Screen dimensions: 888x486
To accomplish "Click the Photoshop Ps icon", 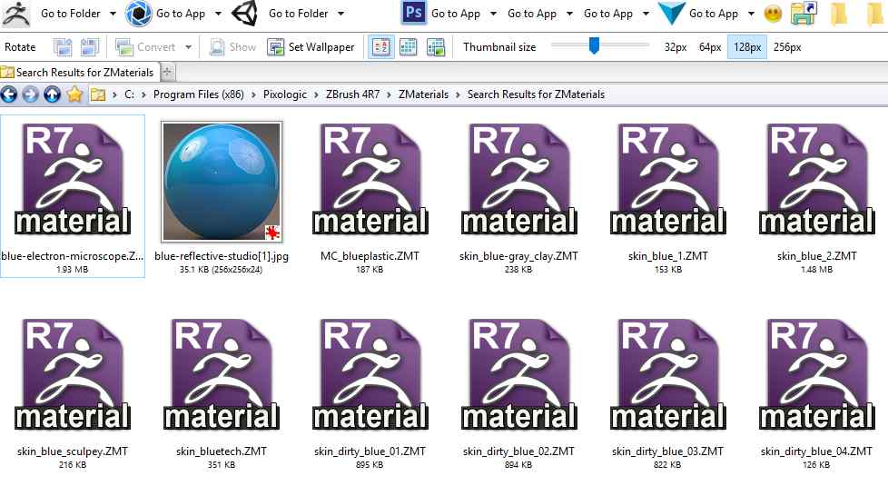I will (413, 13).
